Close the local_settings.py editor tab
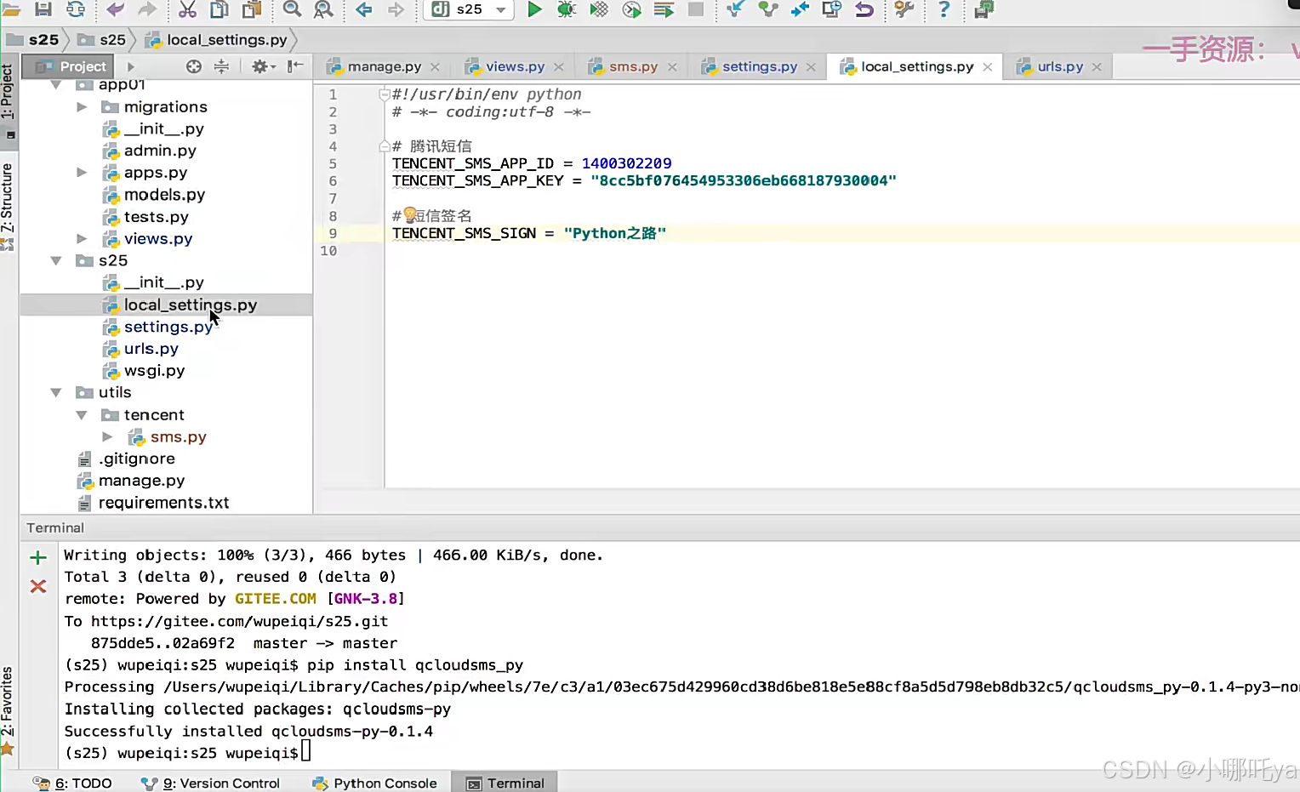 click(x=988, y=67)
